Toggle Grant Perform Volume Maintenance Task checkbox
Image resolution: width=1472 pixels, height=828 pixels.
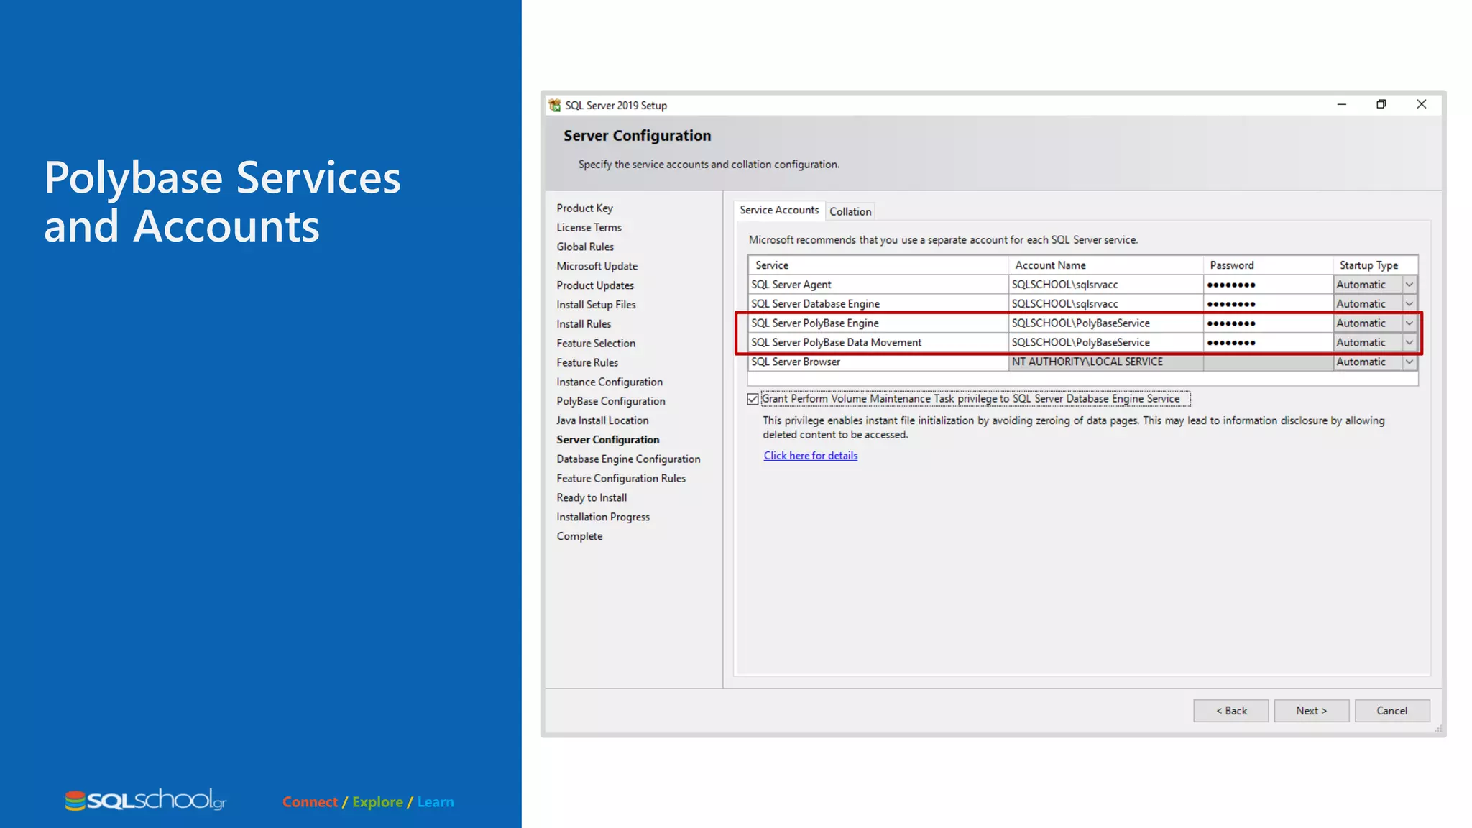(753, 399)
